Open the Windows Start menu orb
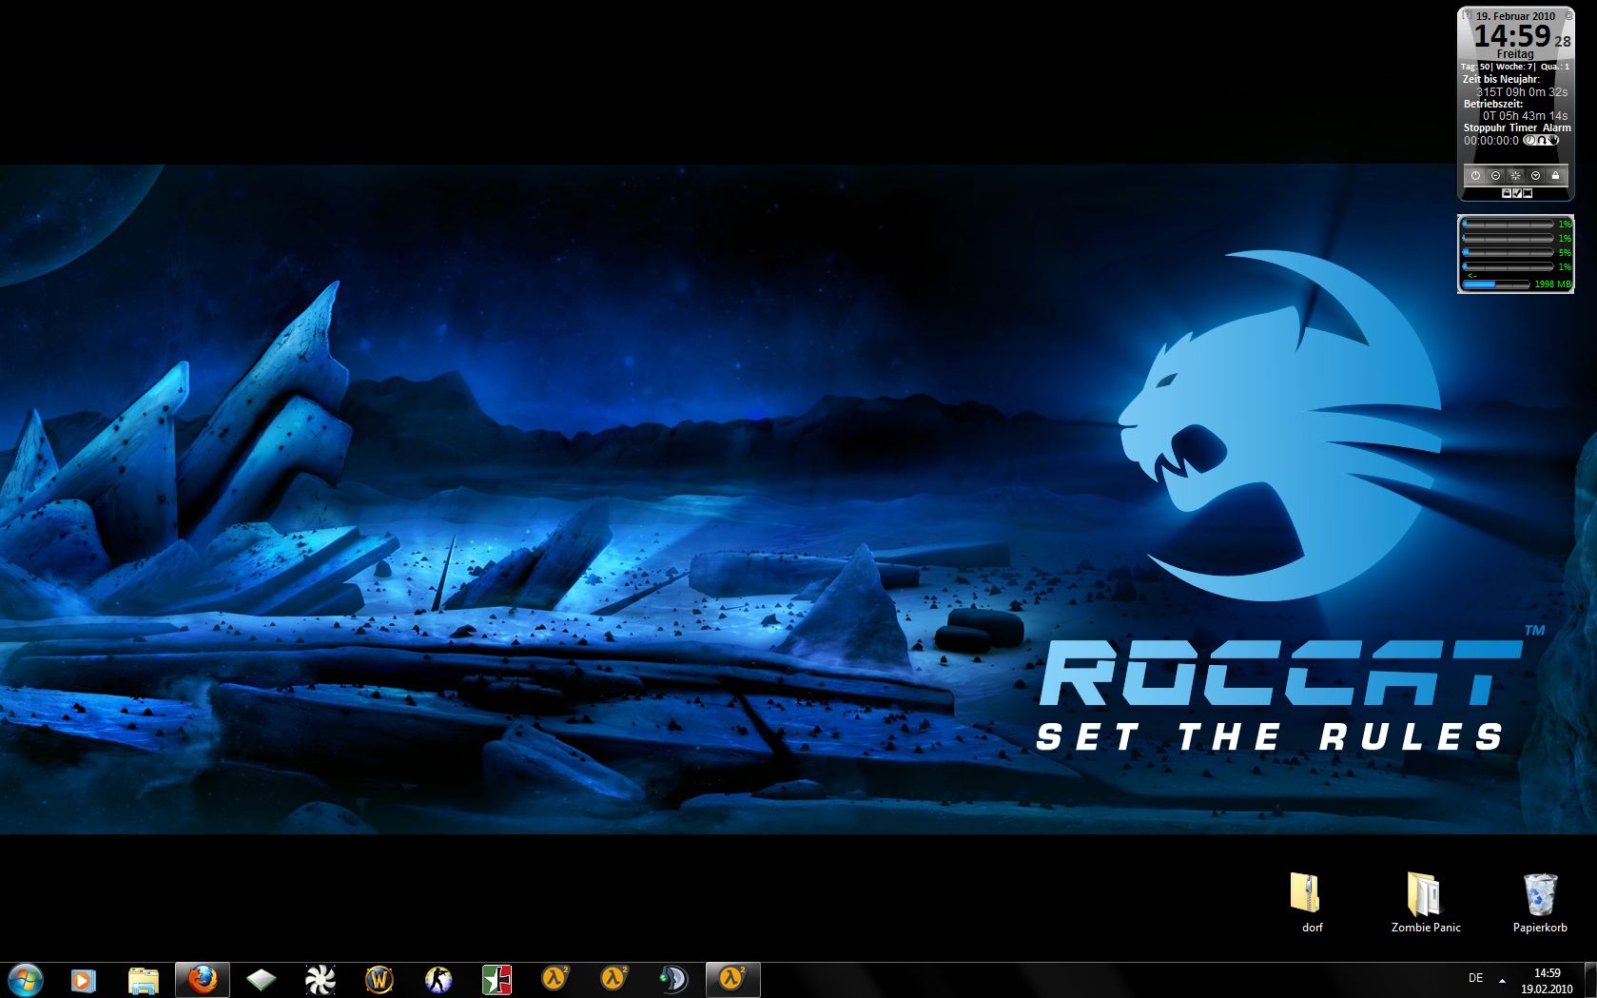The image size is (1597, 998). coord(25,979)
